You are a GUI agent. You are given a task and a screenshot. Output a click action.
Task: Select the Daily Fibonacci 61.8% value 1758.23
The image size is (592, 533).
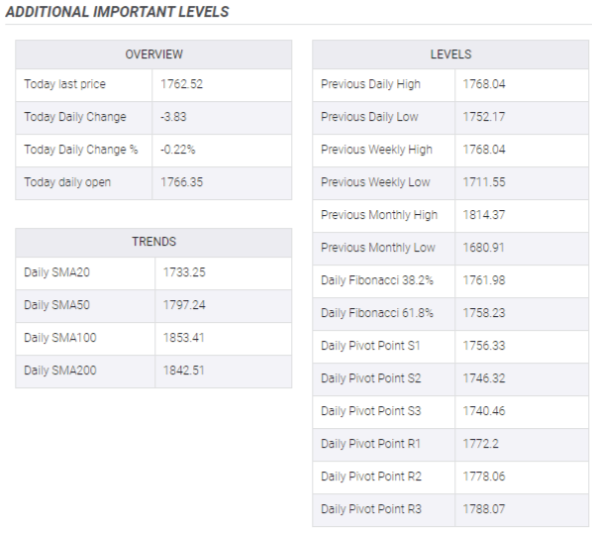484,313
